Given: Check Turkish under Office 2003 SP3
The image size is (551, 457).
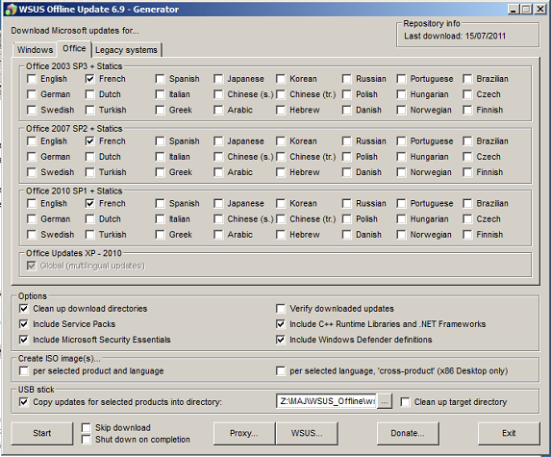Looking at the screenshot, I should pyautogui.click(x=90, y=110).
